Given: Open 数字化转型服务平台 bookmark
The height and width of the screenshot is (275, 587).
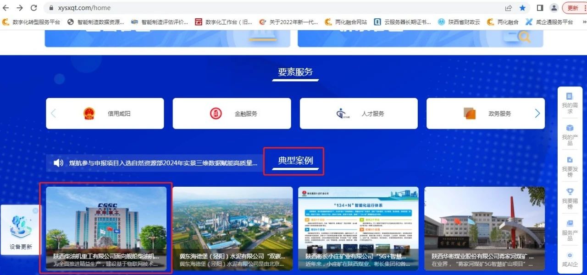Looking at the screenshot, I should [31, 22].
